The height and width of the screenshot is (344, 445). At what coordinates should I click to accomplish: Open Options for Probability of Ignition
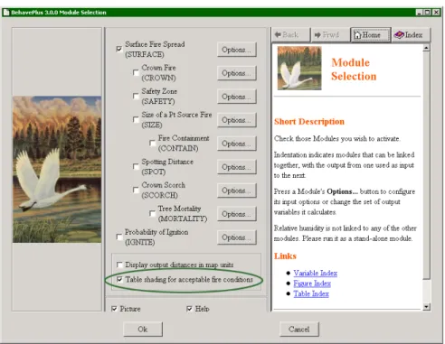tap(237, 237)
